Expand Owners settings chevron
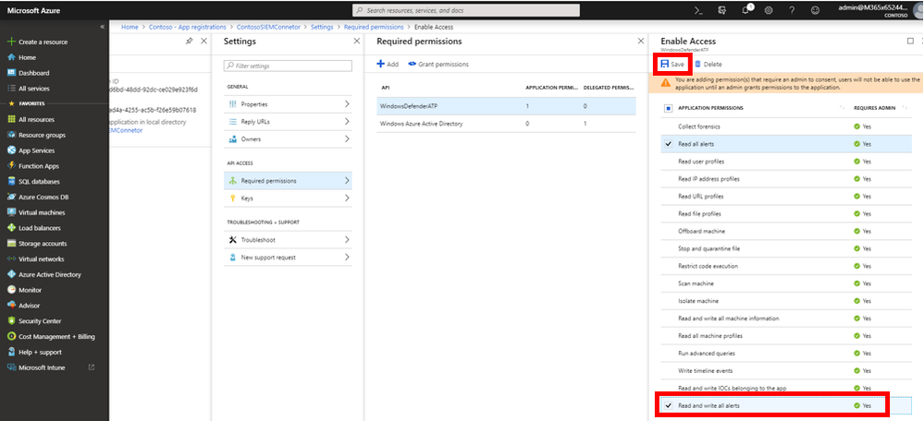This screenshot has width=924, height=421. (x=347, y=139)
